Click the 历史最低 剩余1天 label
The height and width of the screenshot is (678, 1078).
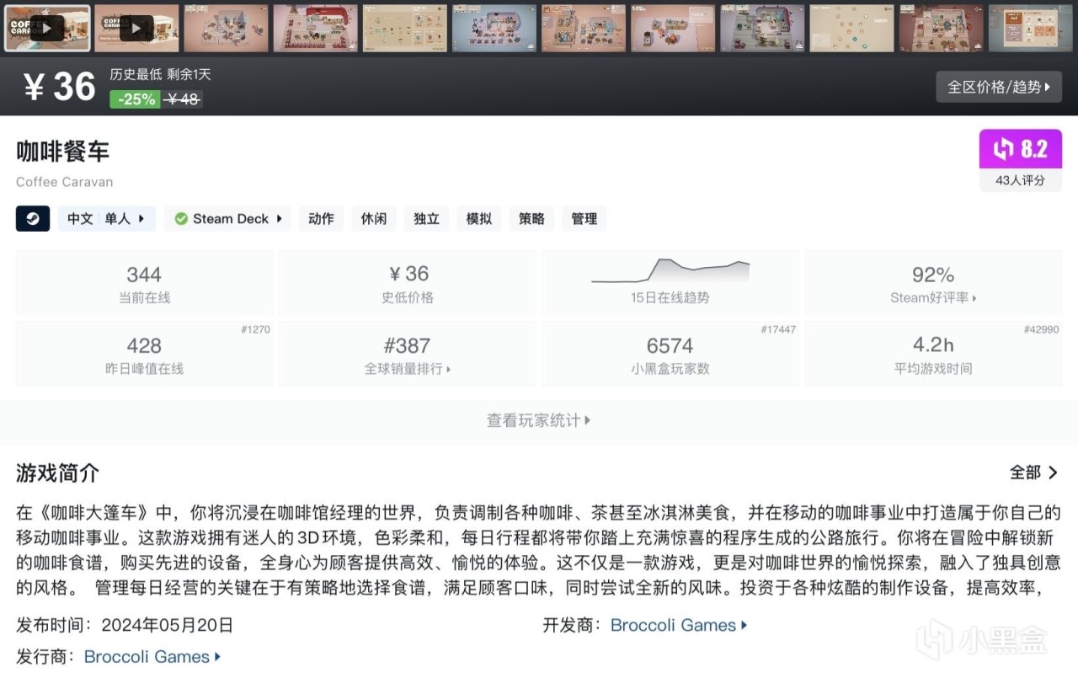[160, 75]
